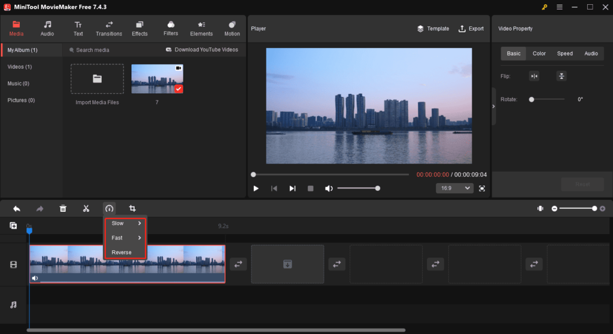The height and width of the screenshot is (334, 613).
Task: Click the Delete trash can icon
Action: coord(63,208)
